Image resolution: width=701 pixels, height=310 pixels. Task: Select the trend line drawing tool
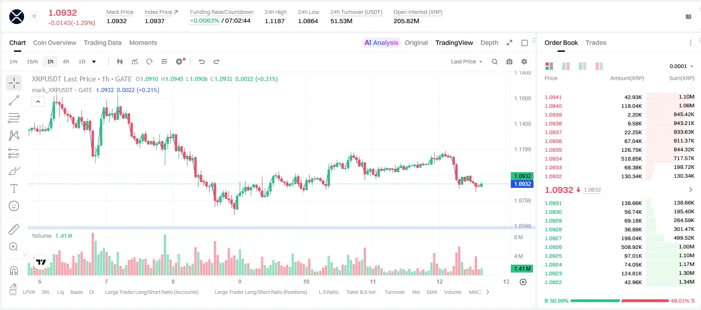point(14,100)
